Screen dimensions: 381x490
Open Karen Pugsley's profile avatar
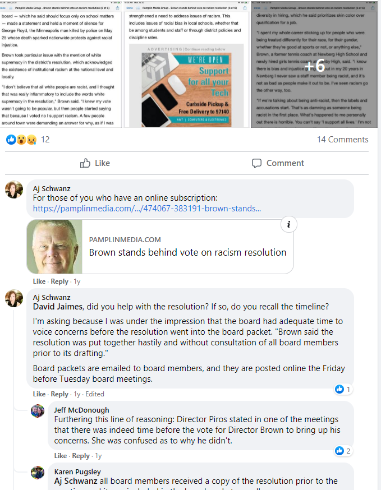point(38,473)
